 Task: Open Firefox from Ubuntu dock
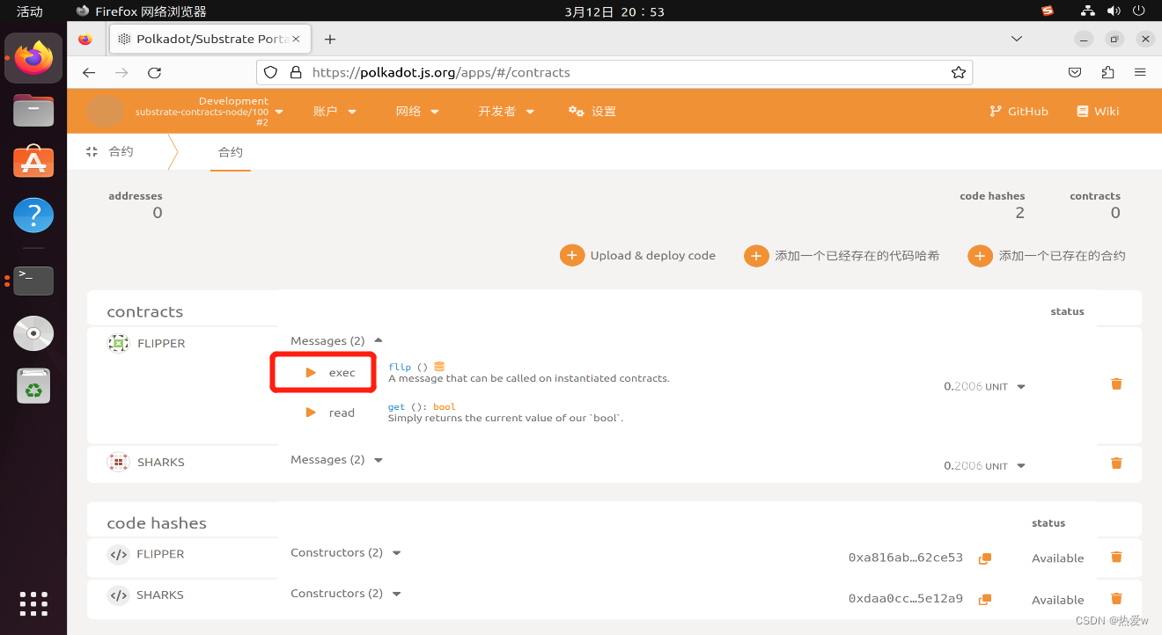pos(33,58)
